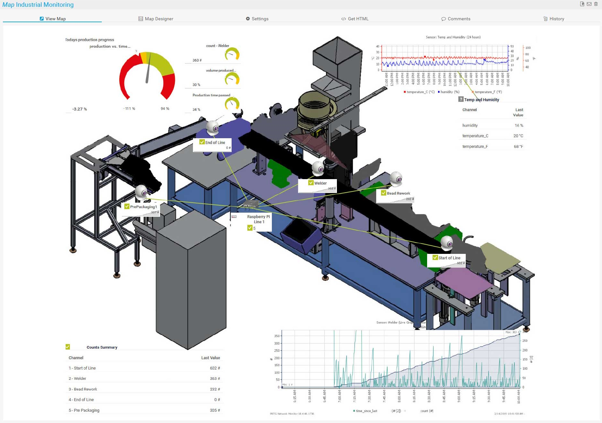Screen dimensions: 602x423
Task: Click the End of Line camera icon
Action: tap(213, 128)
